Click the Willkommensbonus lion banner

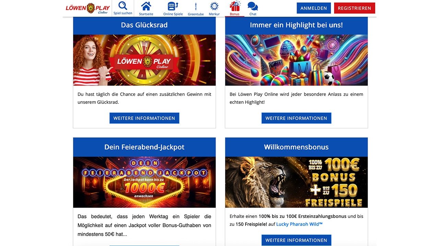click(296, 182)
